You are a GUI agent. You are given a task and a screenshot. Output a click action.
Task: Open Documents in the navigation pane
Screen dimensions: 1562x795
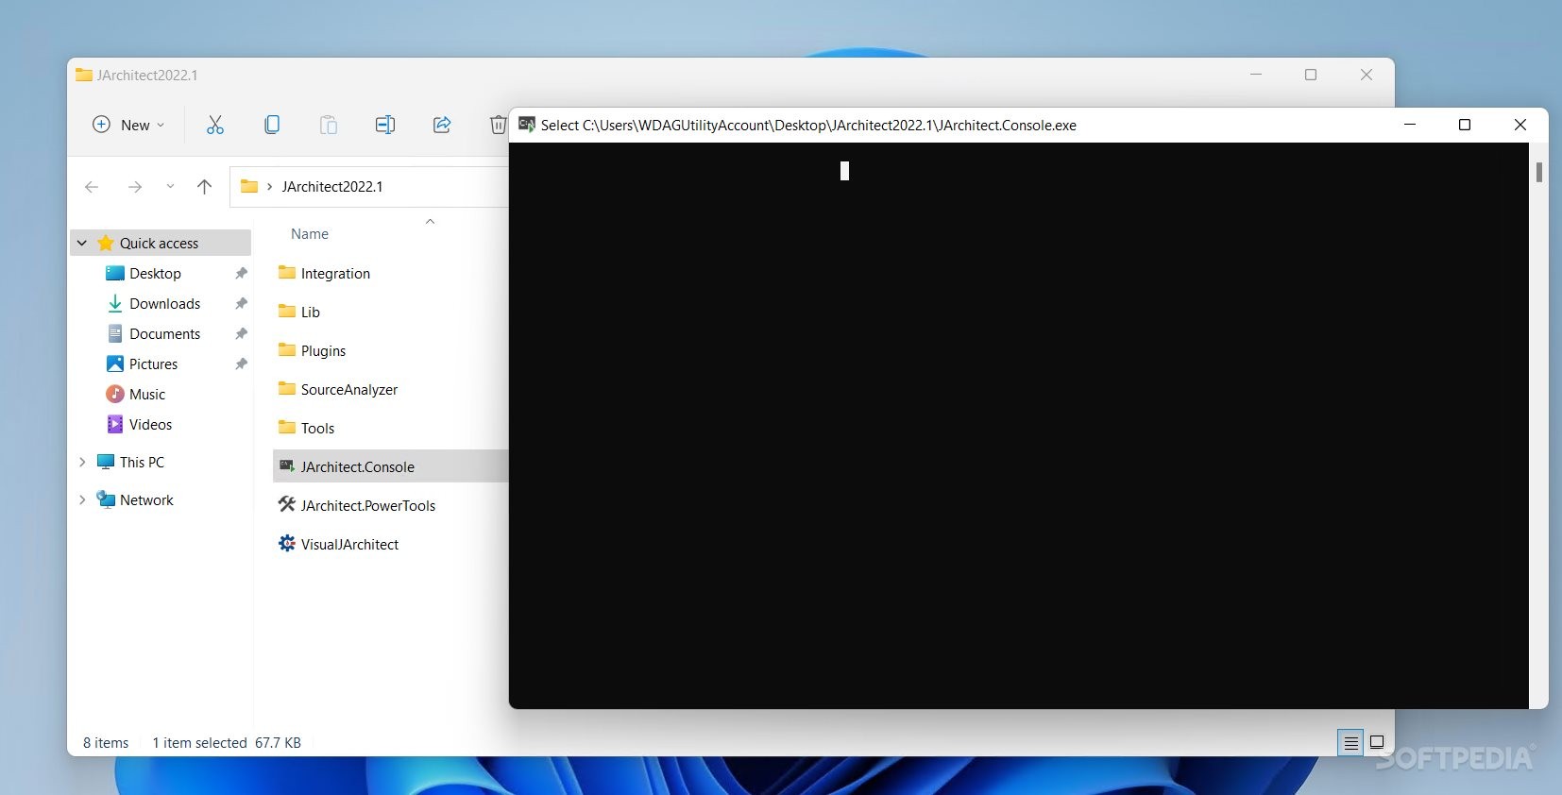(x=165, y=333)
